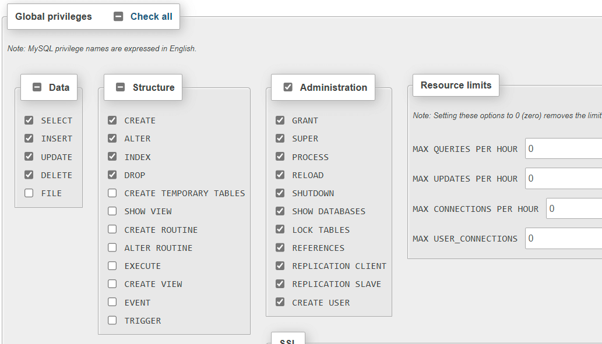Toggle the Check all global privileges checkbox
Screen dimensions: 602x344
click(118, 17)
